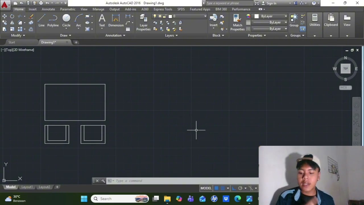Switch to Layout1 tab
364x205 pixels.
click(27, 187)
